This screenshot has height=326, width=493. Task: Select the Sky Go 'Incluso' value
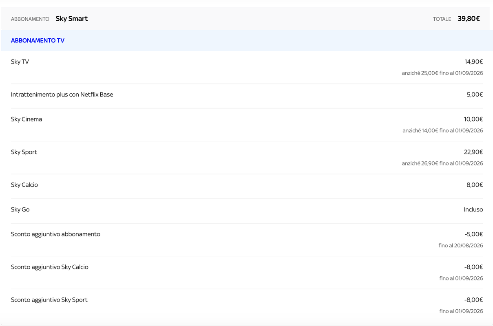(473, 209)
